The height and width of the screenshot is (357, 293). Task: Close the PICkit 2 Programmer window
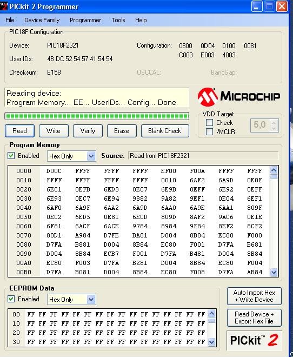[282, 6]
